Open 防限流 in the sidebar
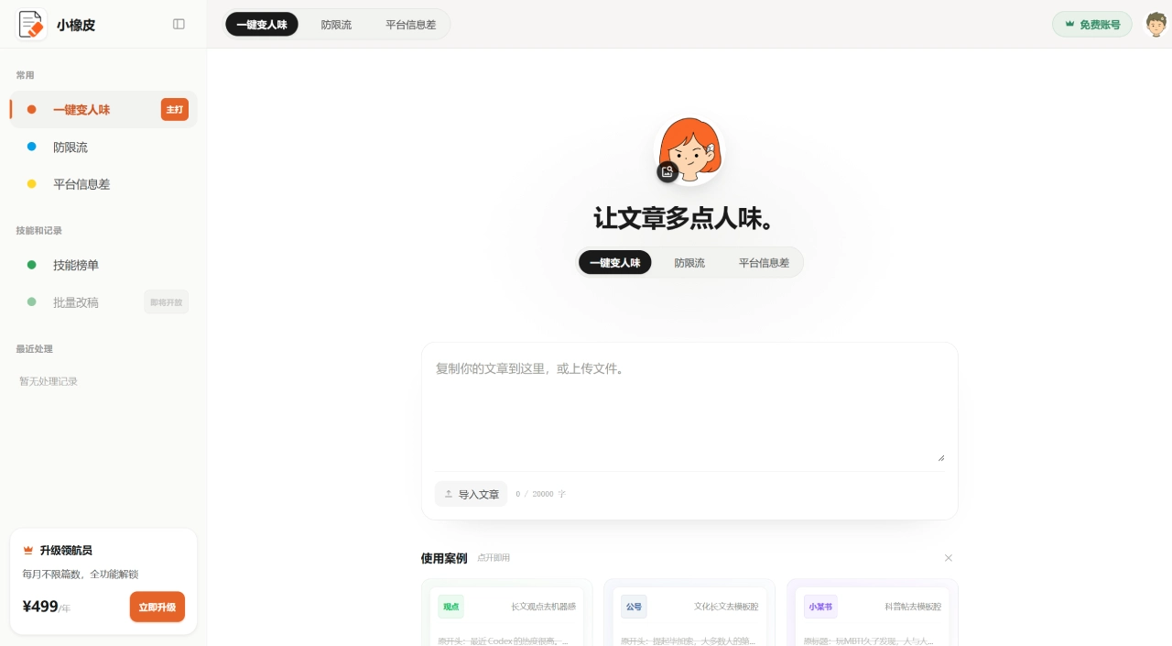Image resolution: width=1172 pixels, height=646 pixels. tap(103, 147)
